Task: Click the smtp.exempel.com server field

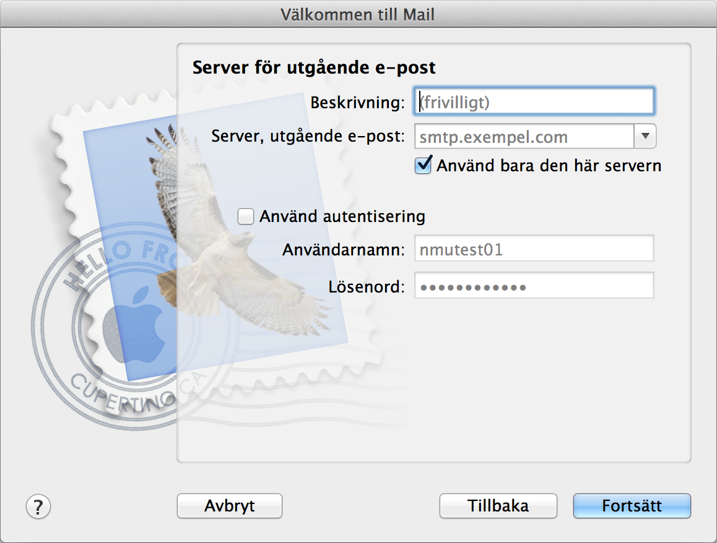Action: 524,137
